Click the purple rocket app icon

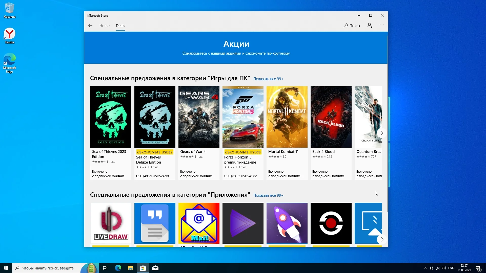pos(287,223)
